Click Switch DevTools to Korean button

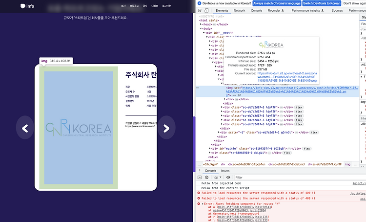[x=322, y=3]
